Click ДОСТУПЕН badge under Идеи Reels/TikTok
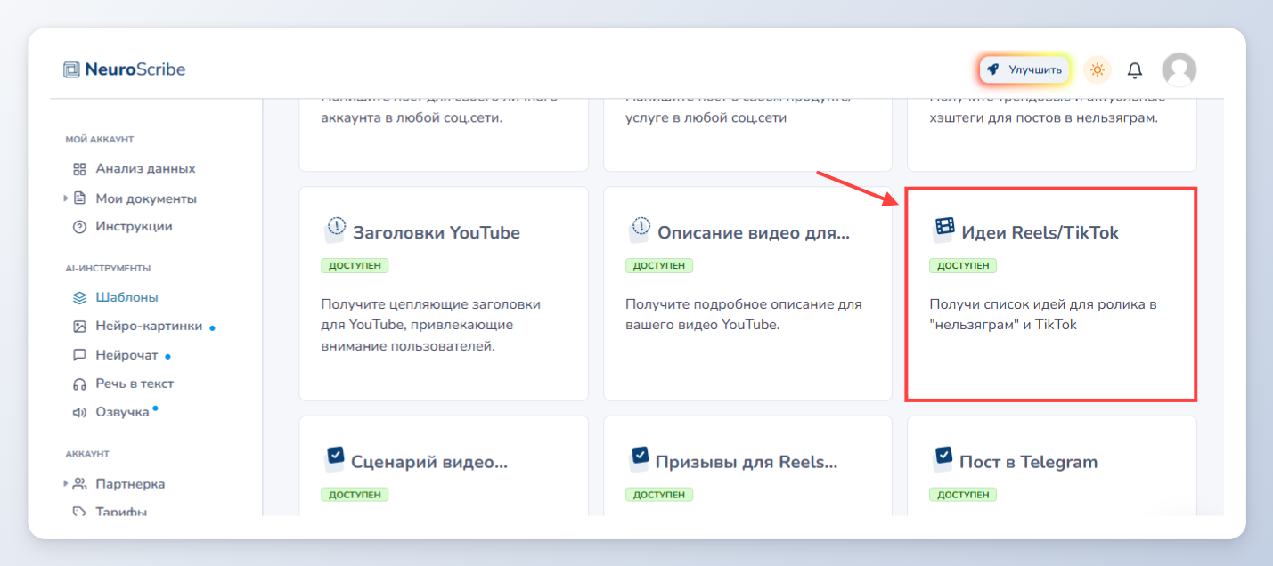The height and width of the screenshot is (566, 1273). pyautogui.click(x=963, y=265)
